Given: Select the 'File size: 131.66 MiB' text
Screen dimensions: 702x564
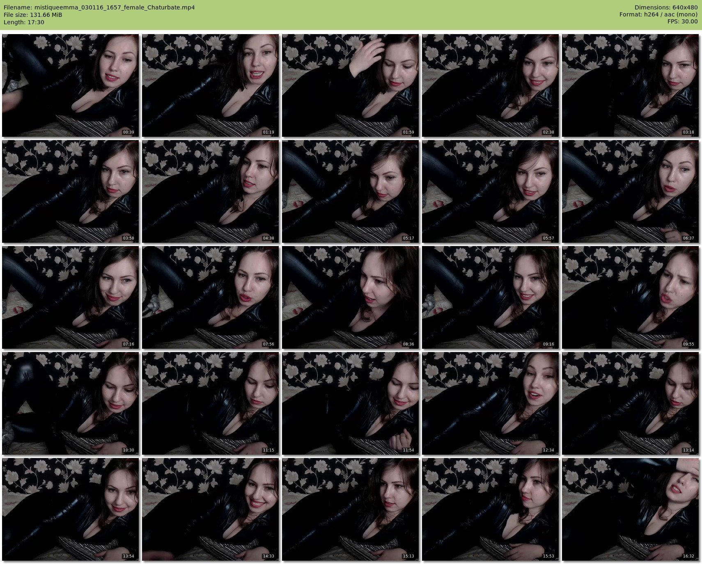Looking at the screenshot, I should pyautogui.click(x=33, y=15).
